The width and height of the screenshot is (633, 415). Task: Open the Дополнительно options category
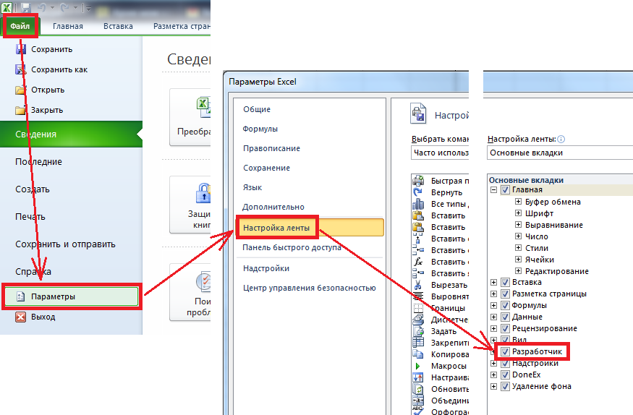[x=273, y=207]
